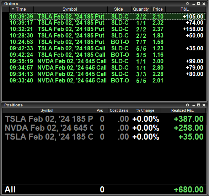This screenshot has height=196, width=209.
Task: Select the order at 10:39:17
Action: 108,22
